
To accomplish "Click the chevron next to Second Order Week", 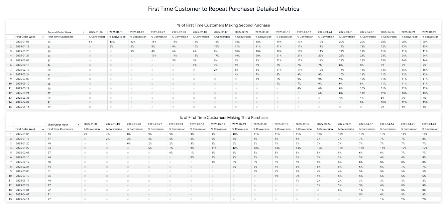I will (x=83, y=33).
